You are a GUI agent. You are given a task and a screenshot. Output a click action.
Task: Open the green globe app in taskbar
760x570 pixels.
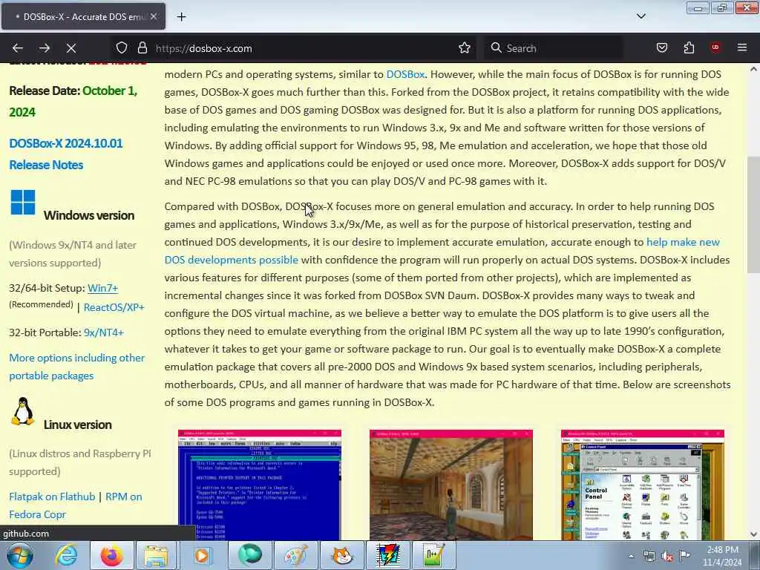249,555
